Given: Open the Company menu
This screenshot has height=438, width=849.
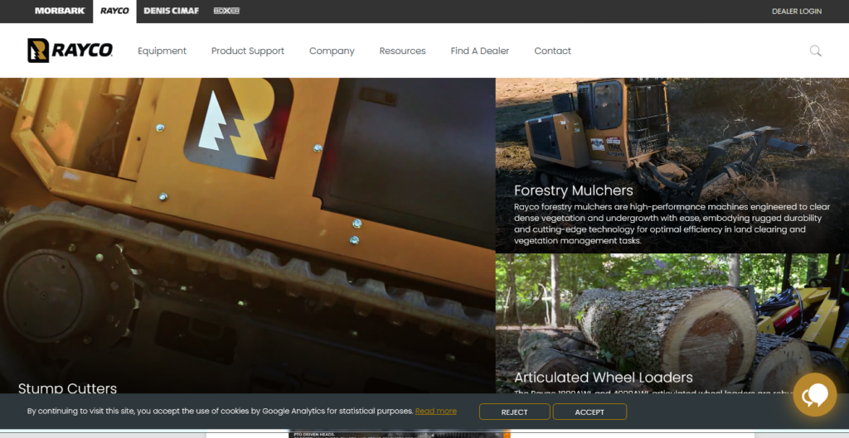Looking at the screenshot, I should [332, 51].
